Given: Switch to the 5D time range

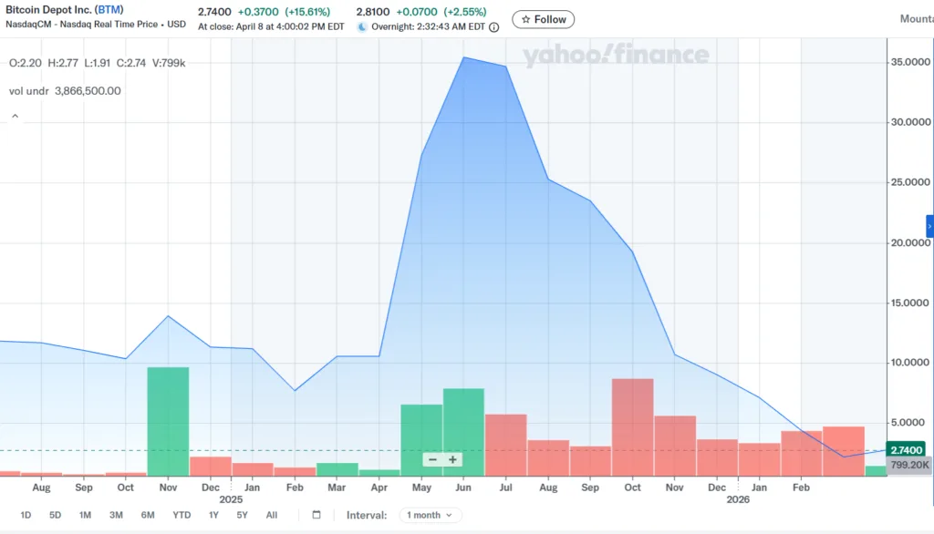Looking at the screenshot, I should point(55,515).
